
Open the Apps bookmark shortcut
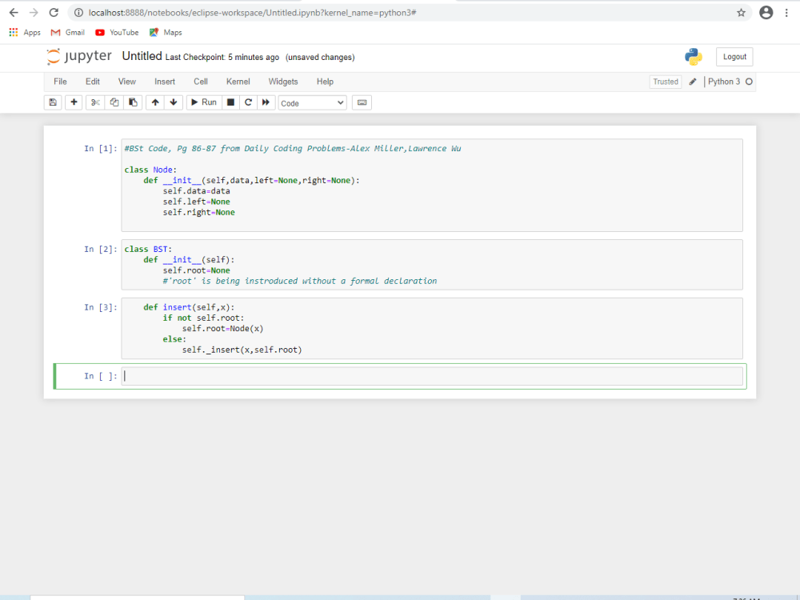(x=25, y=33)
